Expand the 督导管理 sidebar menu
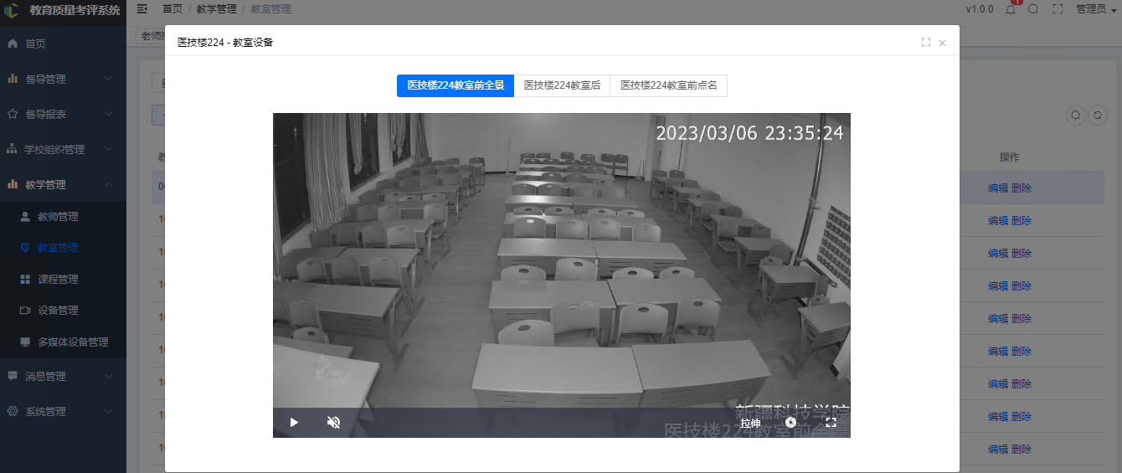Viewport: 1122px width, 473px height. click(x=63, y=79)
